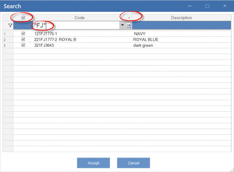This screenshot has height=172, width=234.
Task: Uncheck the 221FJ1777-2 ROYAL B checkbox
Action: 23,39
